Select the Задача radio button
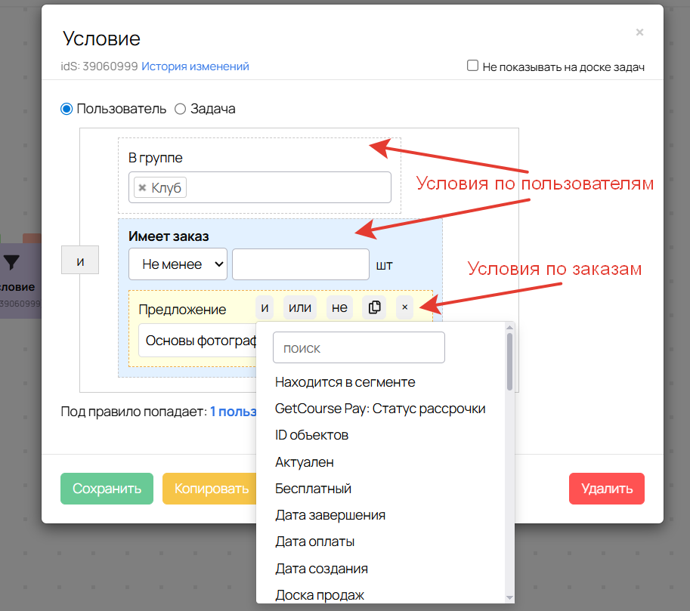The image size is (690, 611). (180, 109)
